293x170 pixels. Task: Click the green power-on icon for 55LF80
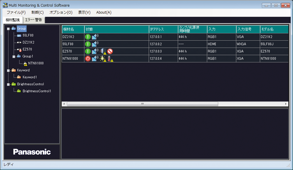click(88, 44)
